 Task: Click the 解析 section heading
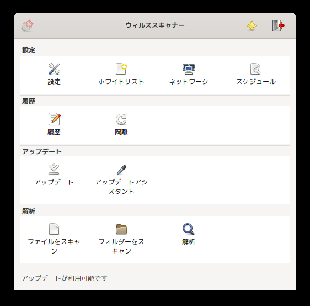[29, 212]
